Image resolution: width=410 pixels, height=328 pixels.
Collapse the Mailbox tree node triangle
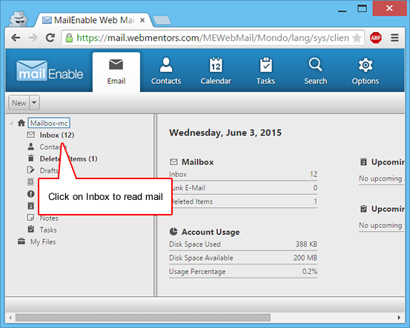click(x=12, y=123)
